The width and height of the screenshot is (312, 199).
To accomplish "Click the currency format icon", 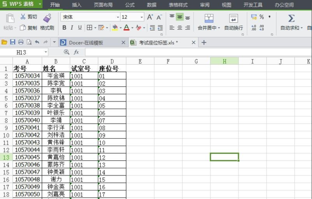I will point(254,17).
